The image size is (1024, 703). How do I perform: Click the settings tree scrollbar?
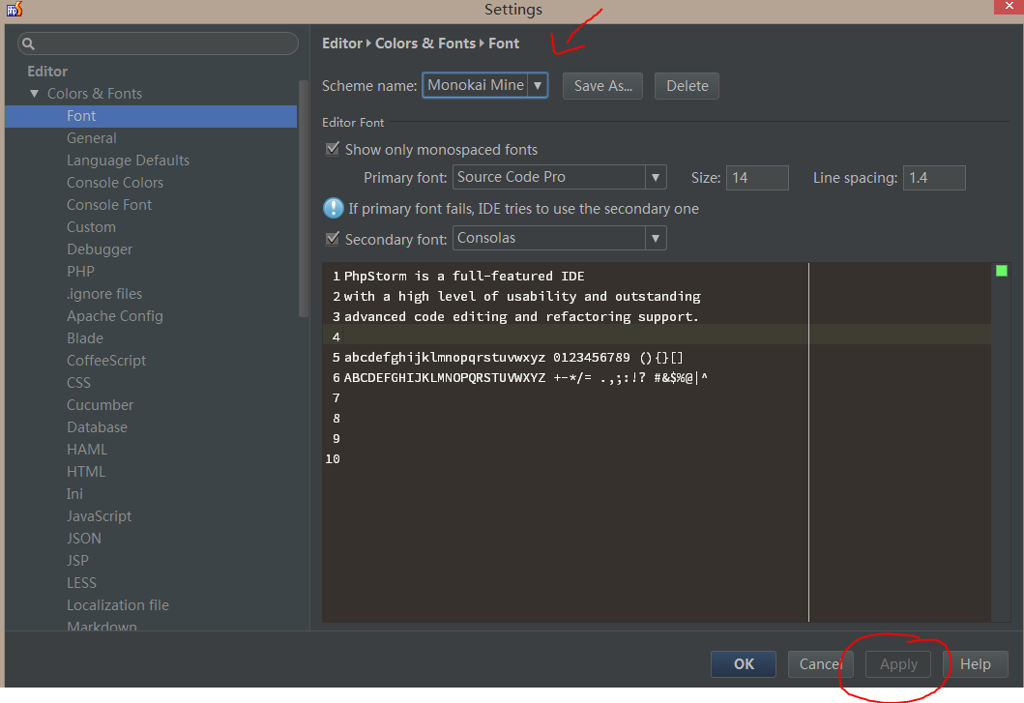pyautogui.click(x=303, y=198)
